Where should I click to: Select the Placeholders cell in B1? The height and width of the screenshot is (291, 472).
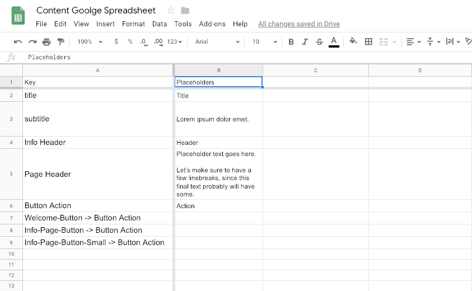click(x=218, y=82)
